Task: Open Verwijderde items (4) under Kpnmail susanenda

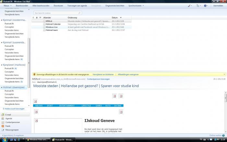Action: [x=14, y=59]
